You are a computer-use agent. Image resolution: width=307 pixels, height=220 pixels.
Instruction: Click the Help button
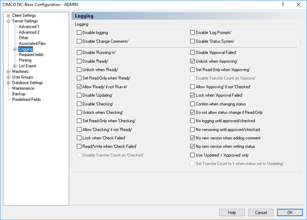pyautogui.click(x=232, y=212)
